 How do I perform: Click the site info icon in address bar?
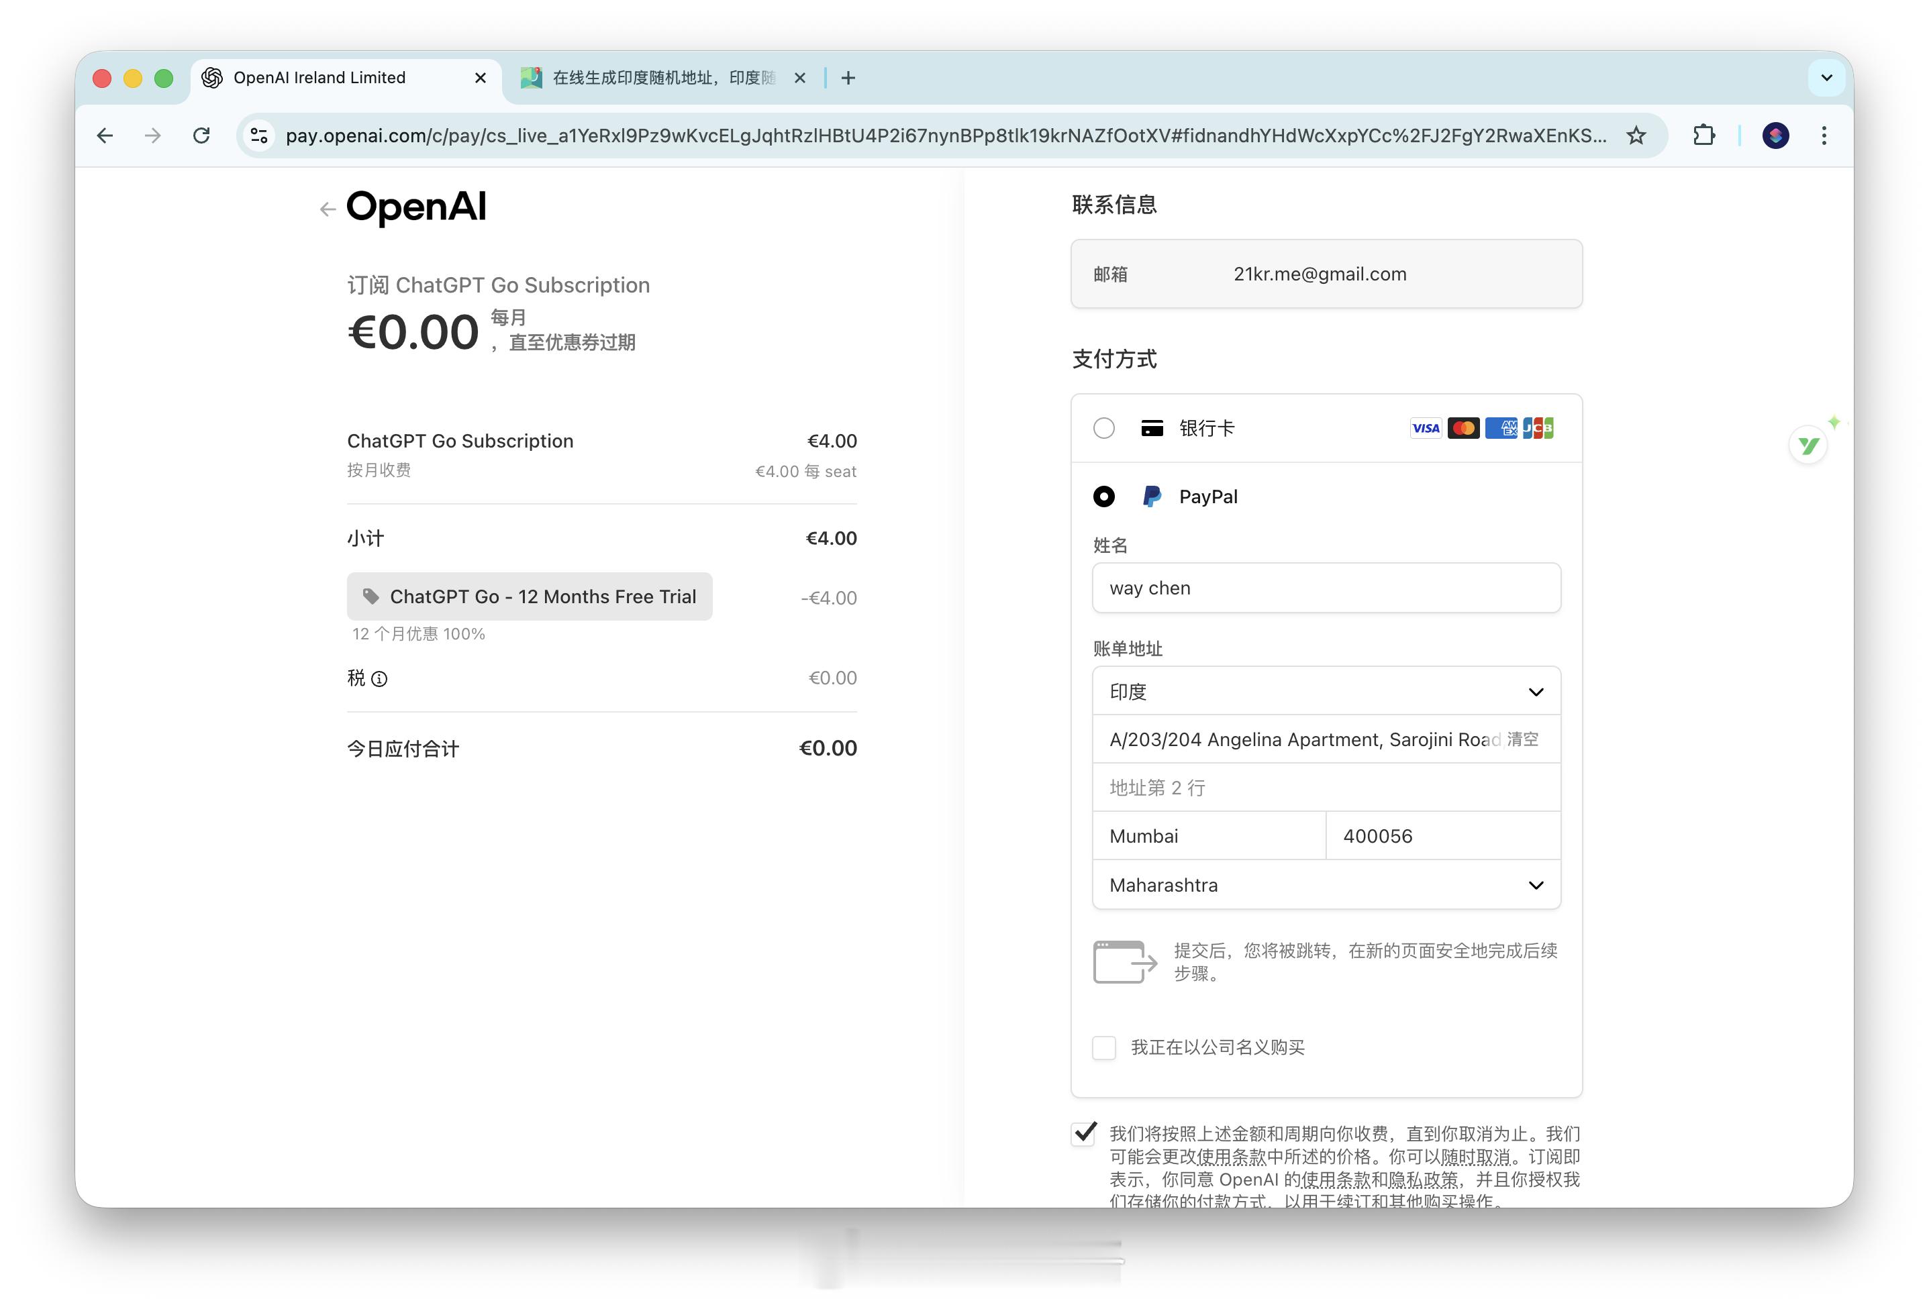259,136
